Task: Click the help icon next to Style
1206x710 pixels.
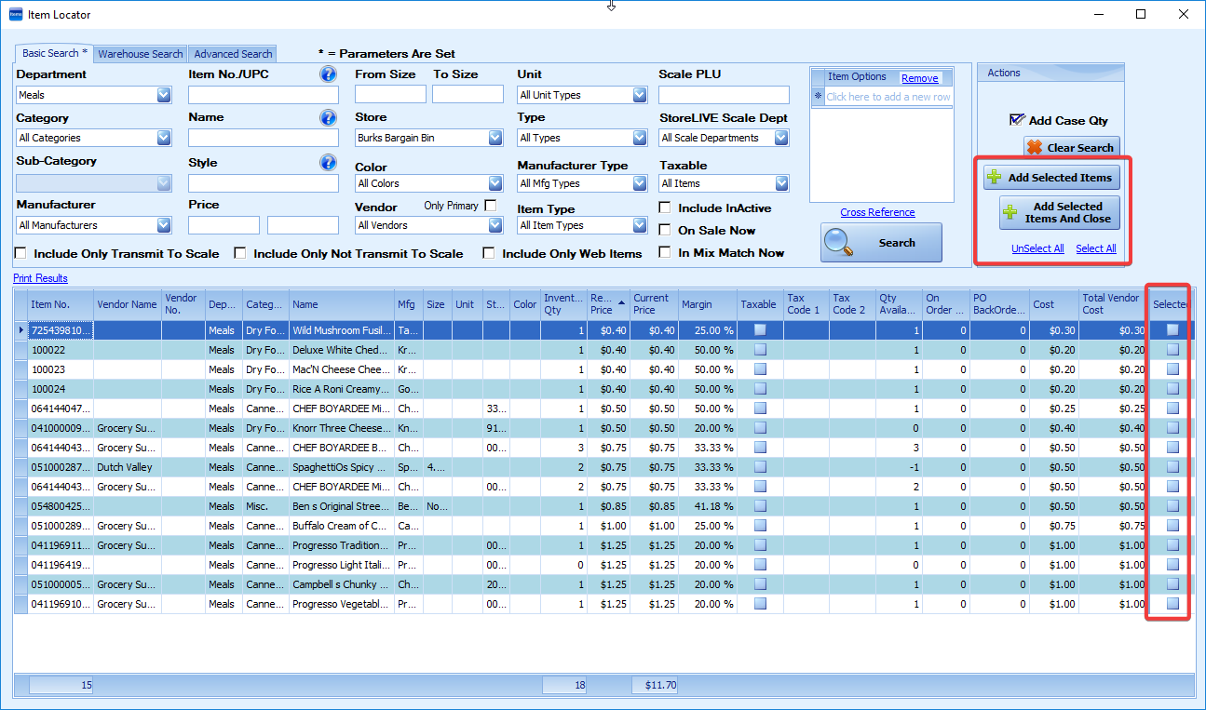Action: (x=328, y=163)
